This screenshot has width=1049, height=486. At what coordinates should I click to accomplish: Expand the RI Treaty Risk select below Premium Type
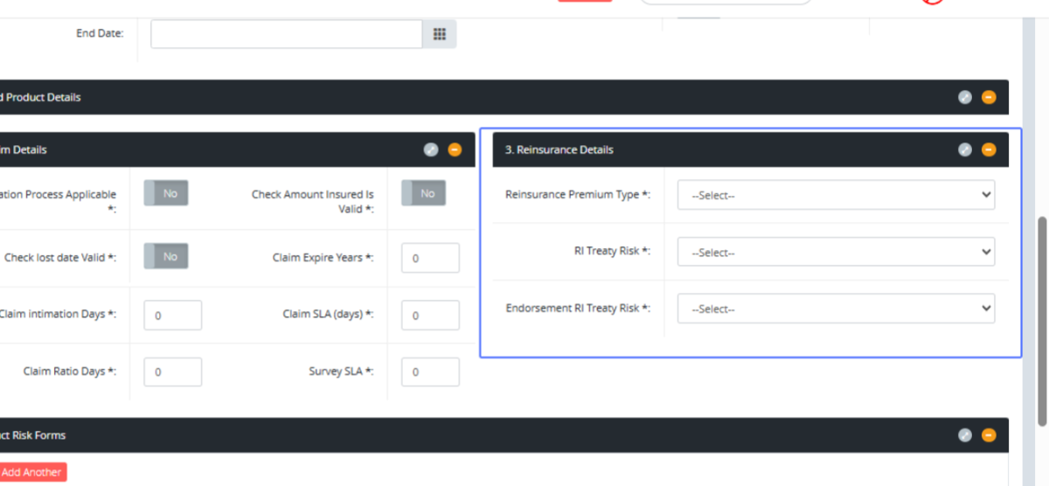[x=836, y=253]
